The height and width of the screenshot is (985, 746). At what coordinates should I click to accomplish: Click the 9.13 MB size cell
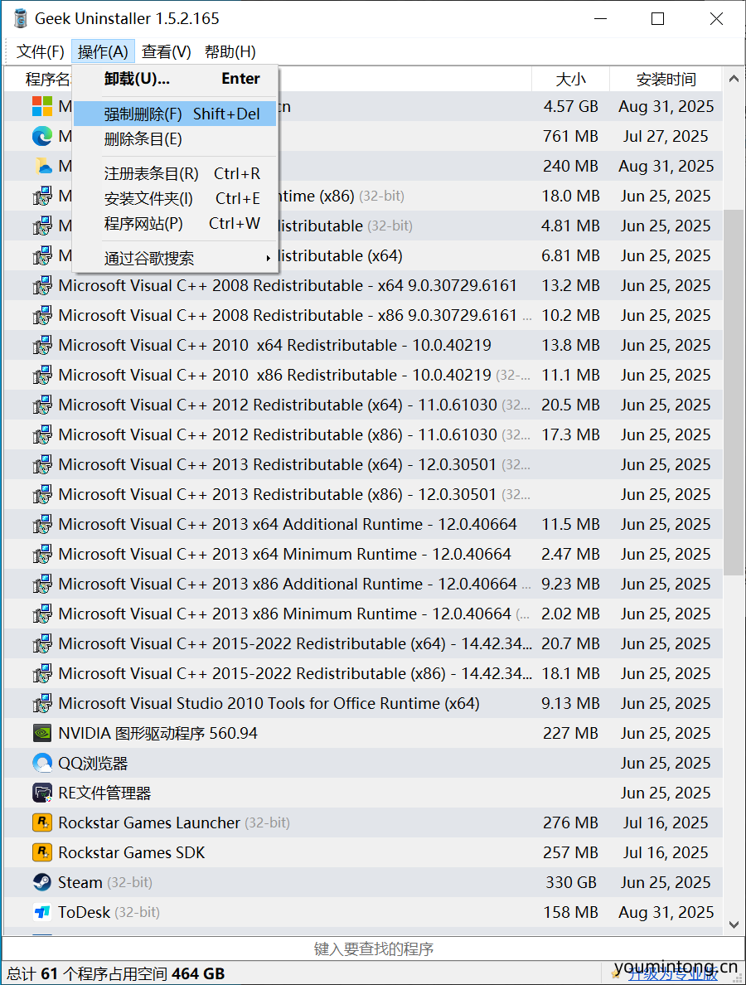571,704
